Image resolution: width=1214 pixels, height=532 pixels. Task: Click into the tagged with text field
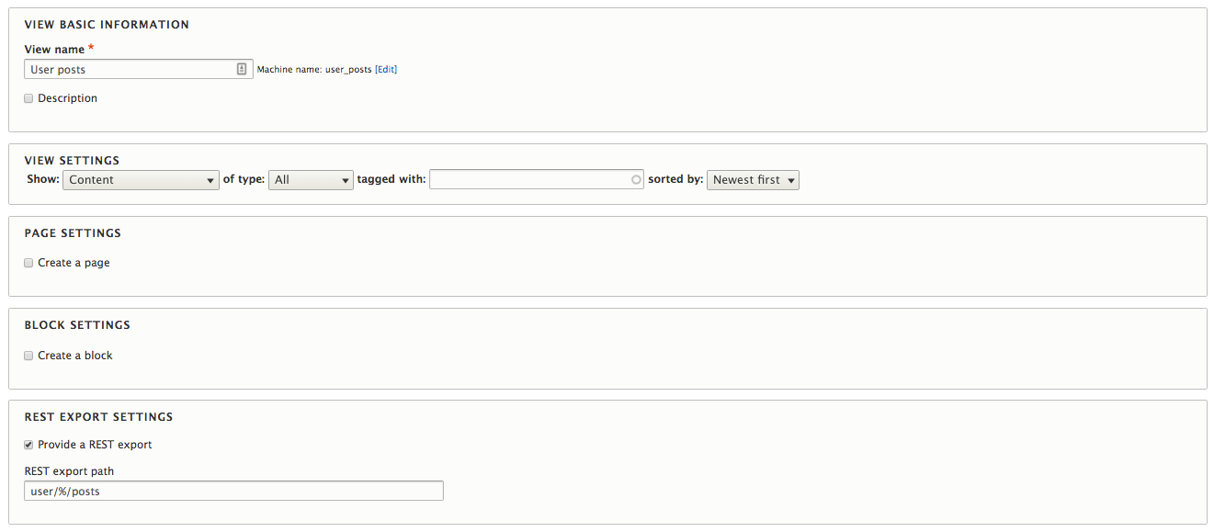tap(528, 180)
